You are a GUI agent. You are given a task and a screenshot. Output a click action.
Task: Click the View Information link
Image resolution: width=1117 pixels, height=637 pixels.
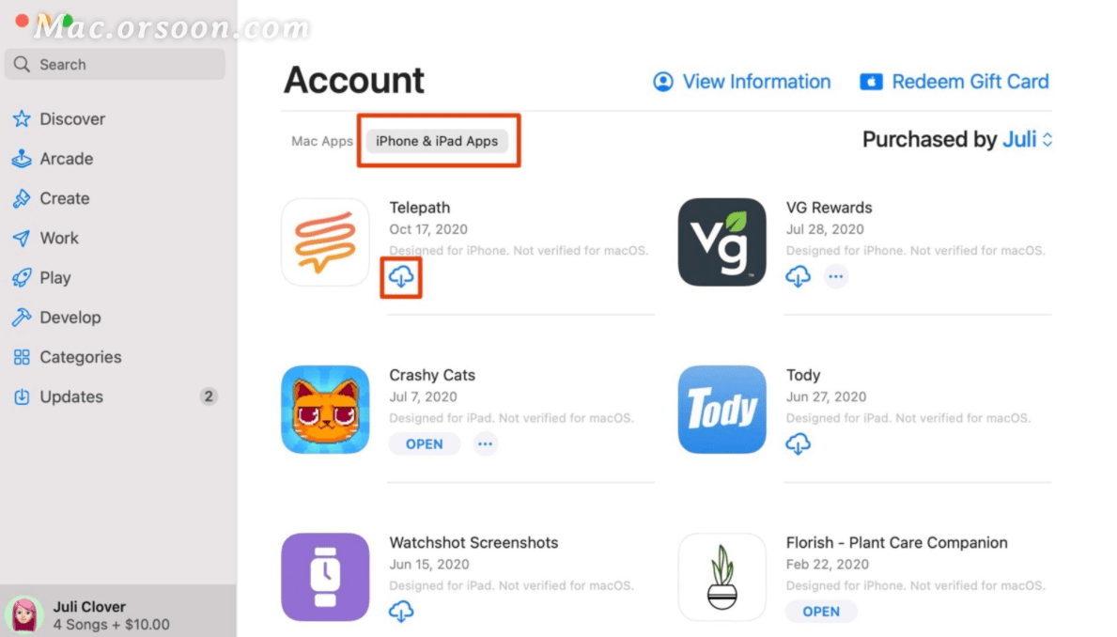[x=742, y=82]
